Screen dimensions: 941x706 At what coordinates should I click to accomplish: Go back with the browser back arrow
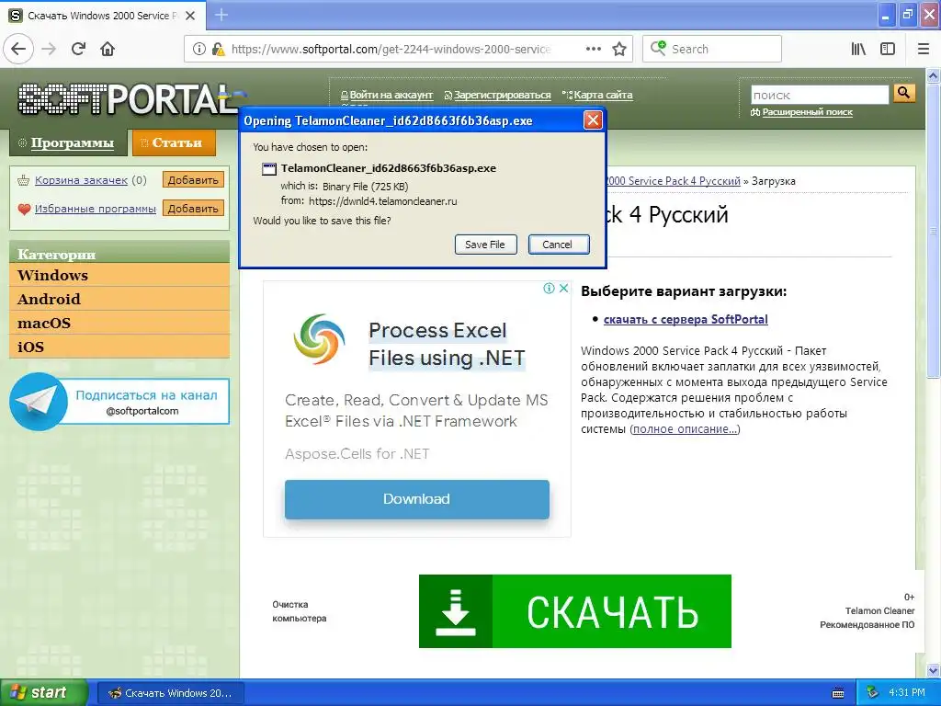click(x=18, y=50)
